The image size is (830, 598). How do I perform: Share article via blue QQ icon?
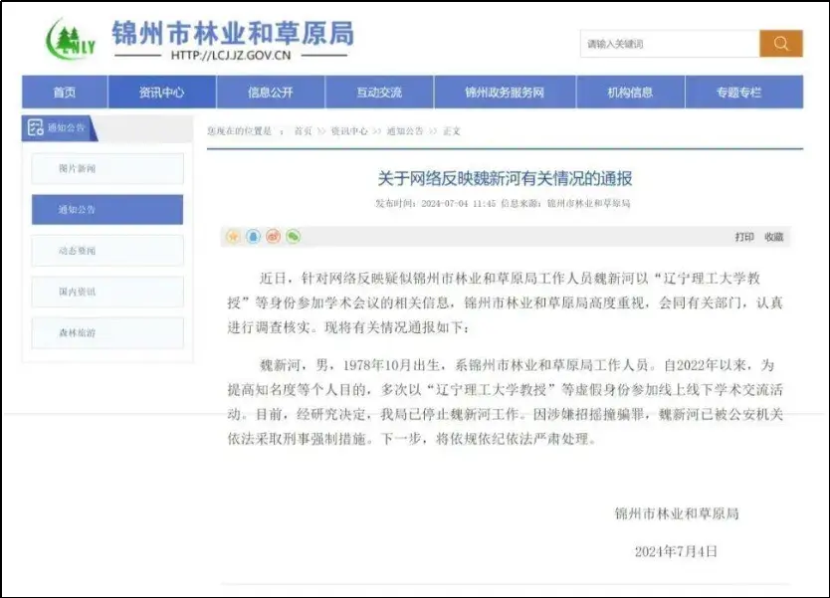click(x=253, y=237)
